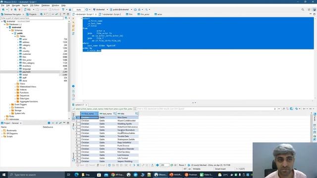This screenshot has height=178, width=317.
Task: Close the Database Navigator tab
Action: point(23,14)
